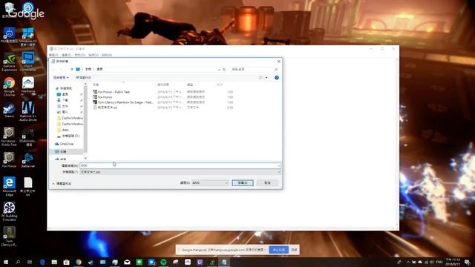
Task: Open Spotify from the taskbar
Action: (x=163, y=262)
